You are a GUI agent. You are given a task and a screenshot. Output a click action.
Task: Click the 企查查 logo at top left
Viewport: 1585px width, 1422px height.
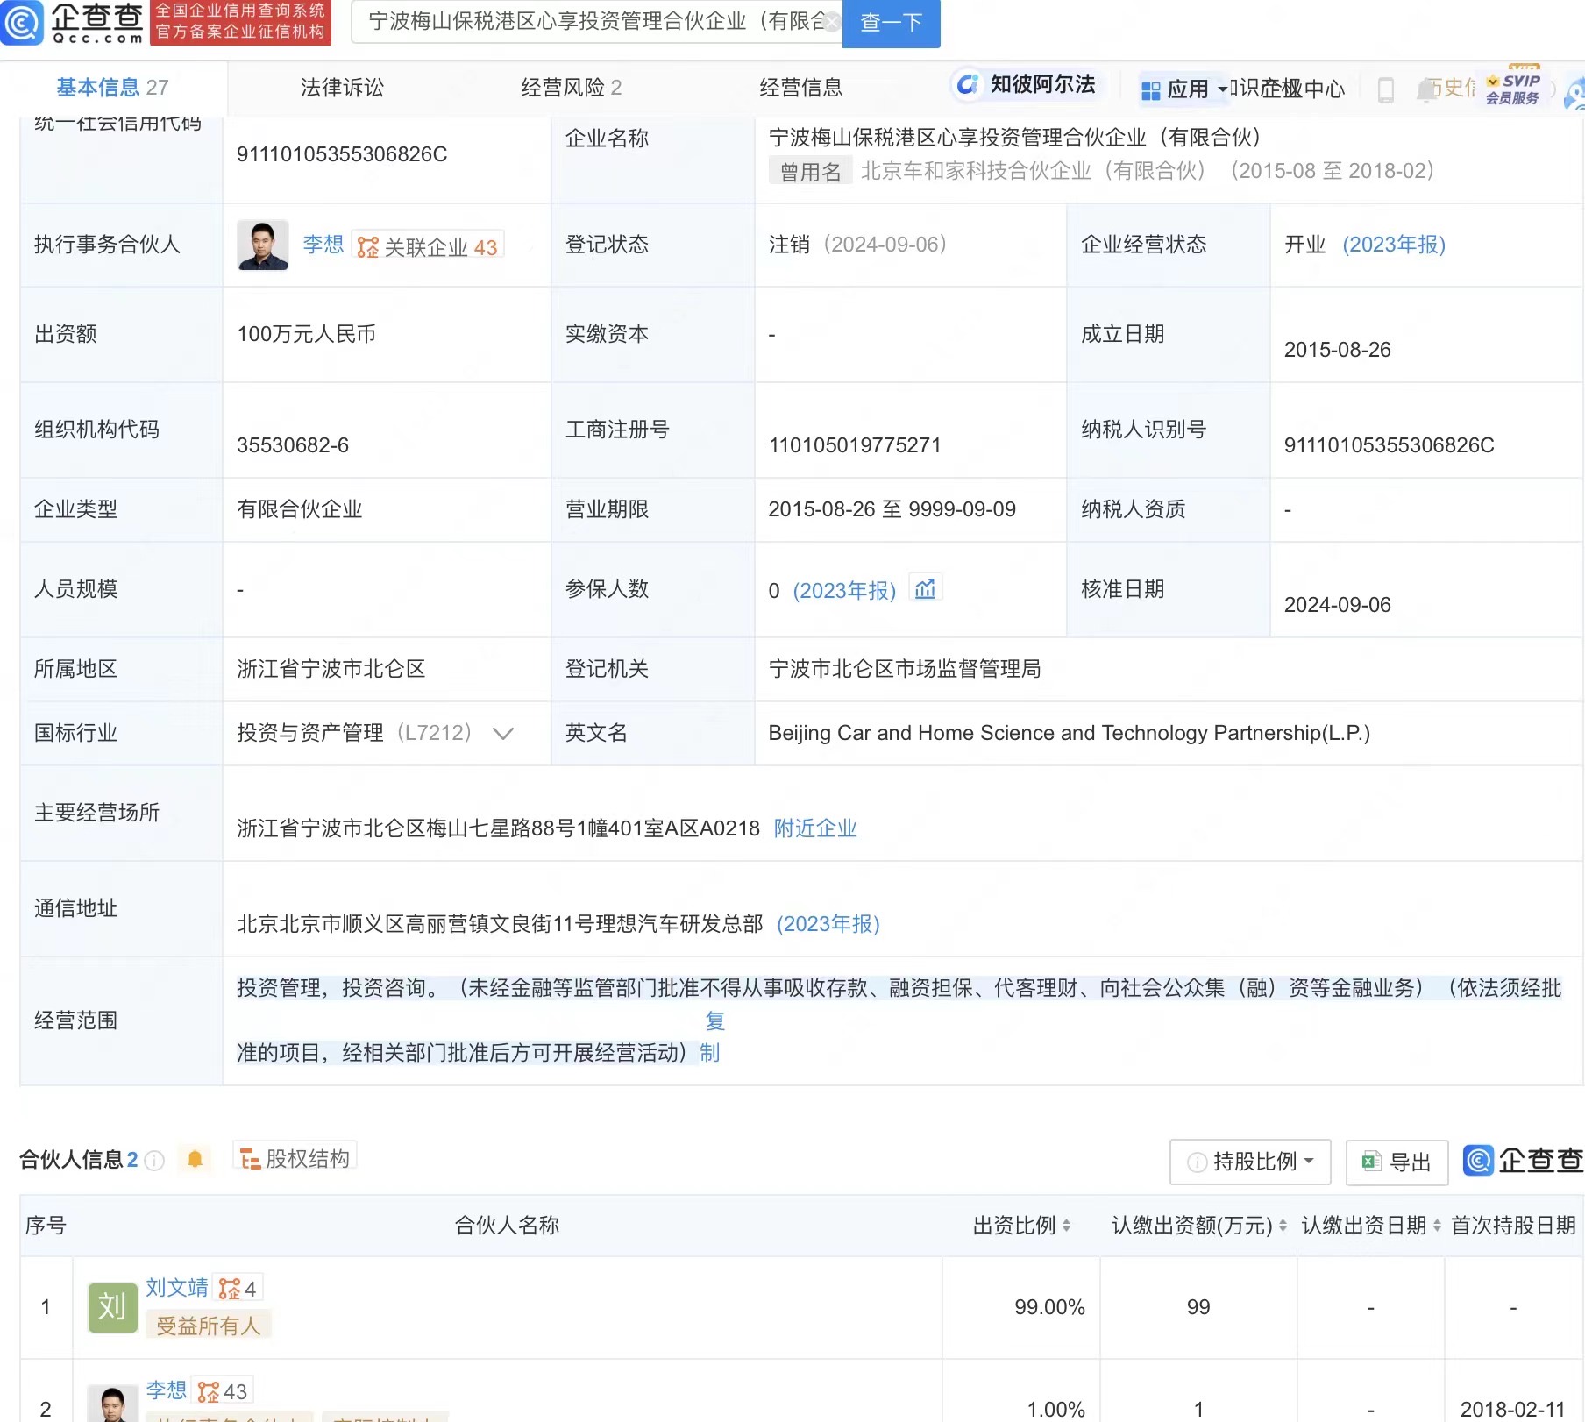pyautogui.click(x=72, y=23)
